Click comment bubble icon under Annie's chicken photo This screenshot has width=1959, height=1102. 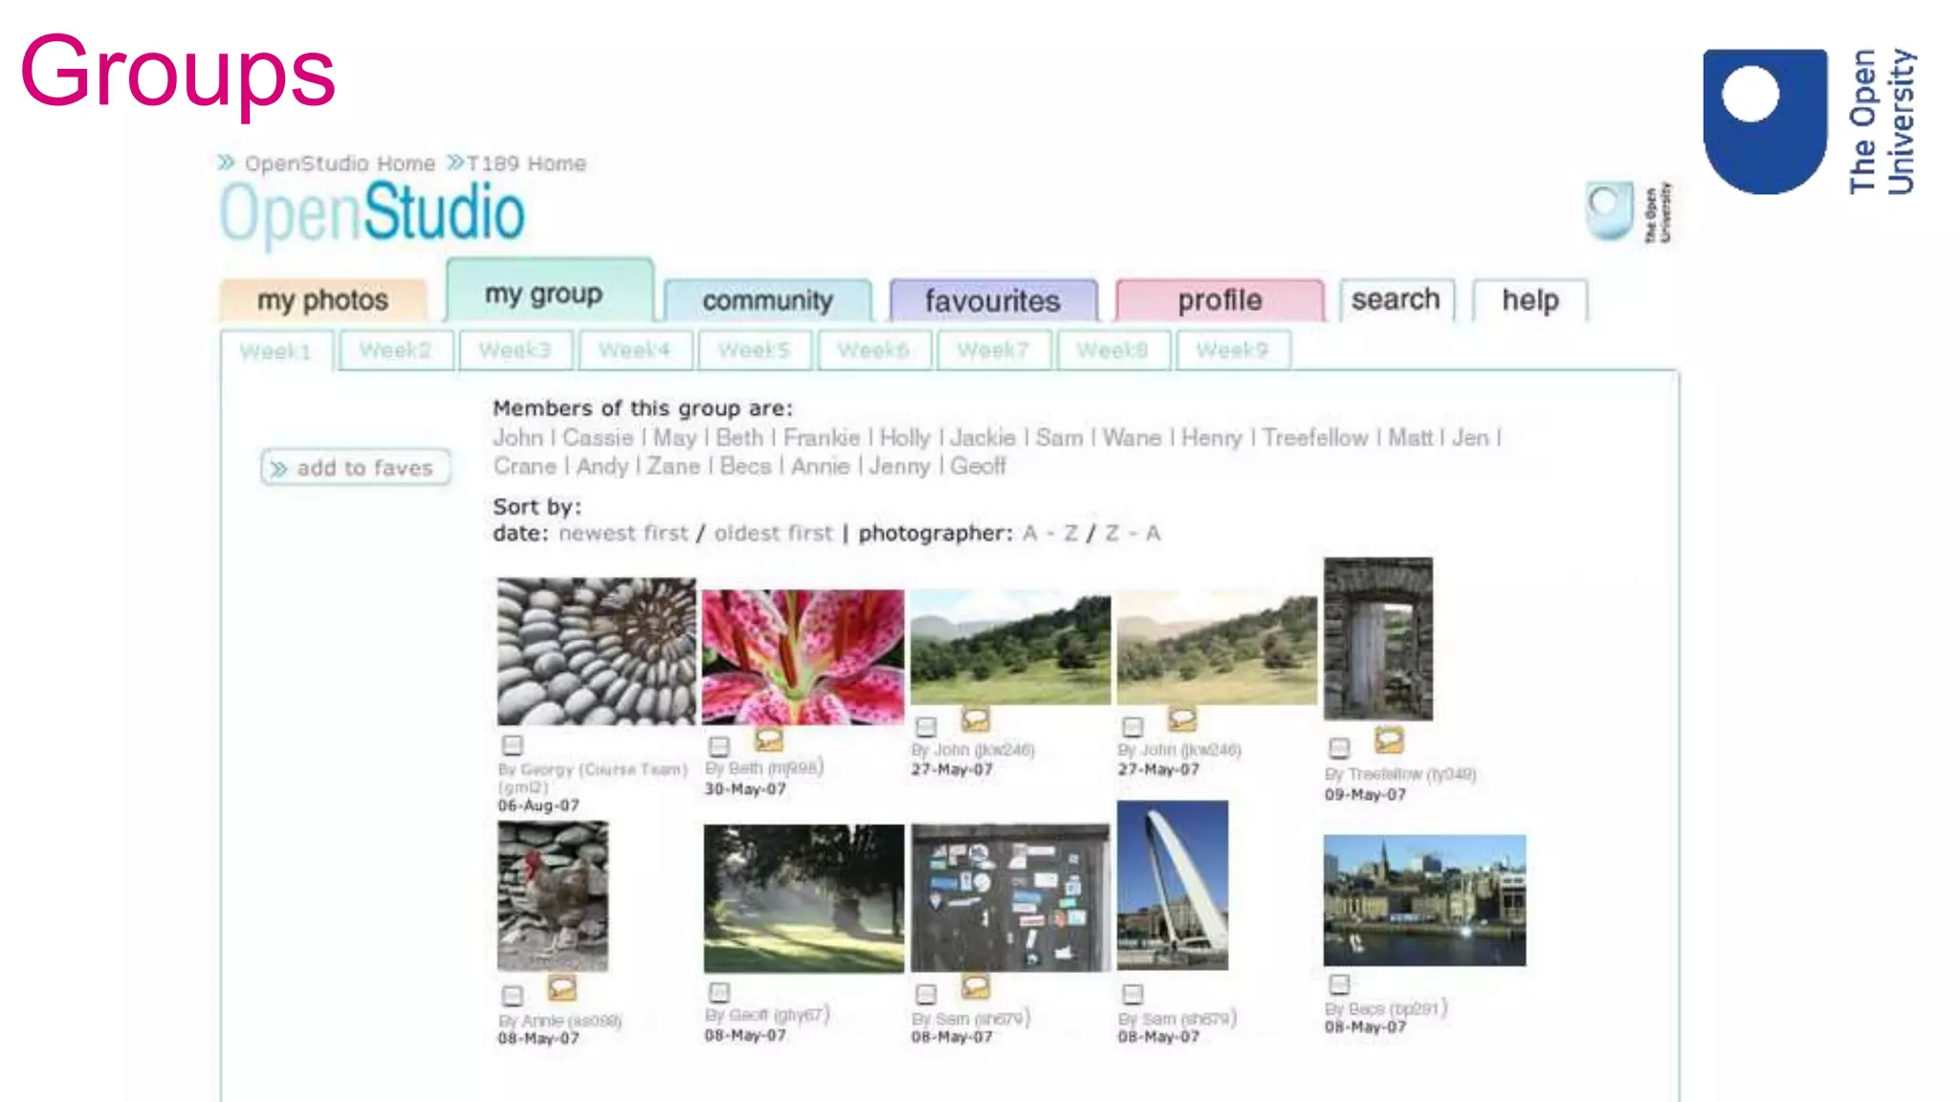pyautogui.click(x=561, y=987)
